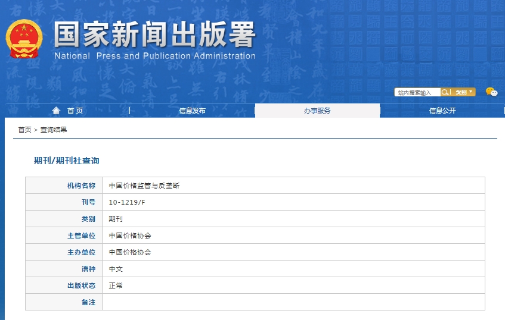Go to the 信息公开 tab
505x320 pixels.
tap(442, 111)
